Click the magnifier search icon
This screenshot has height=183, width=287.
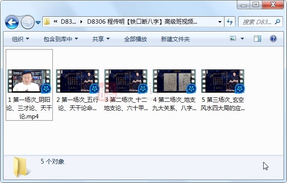click(x=277, y=22)
